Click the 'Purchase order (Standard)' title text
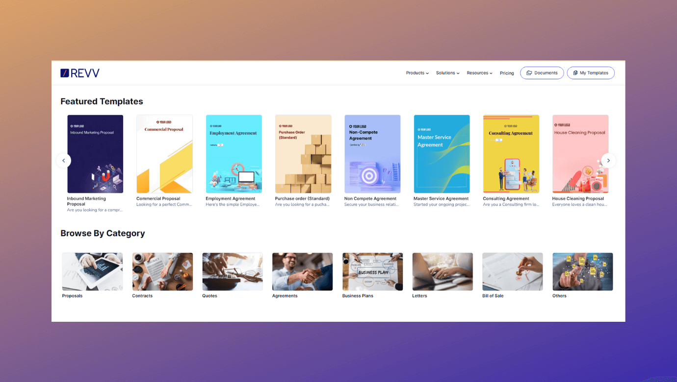 tap(302, 199)
